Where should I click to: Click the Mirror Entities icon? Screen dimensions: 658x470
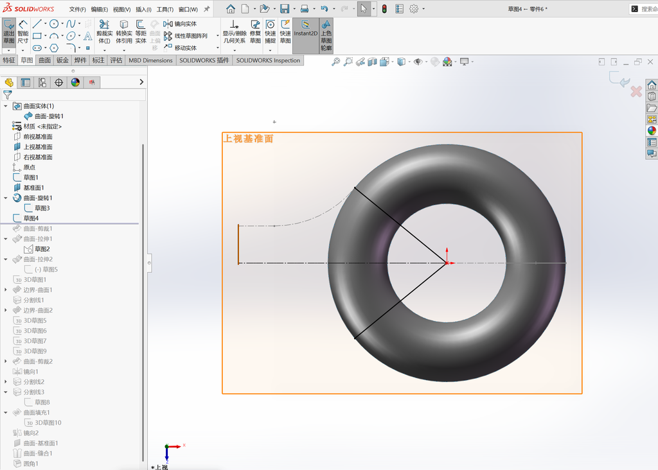pos(168,24)
